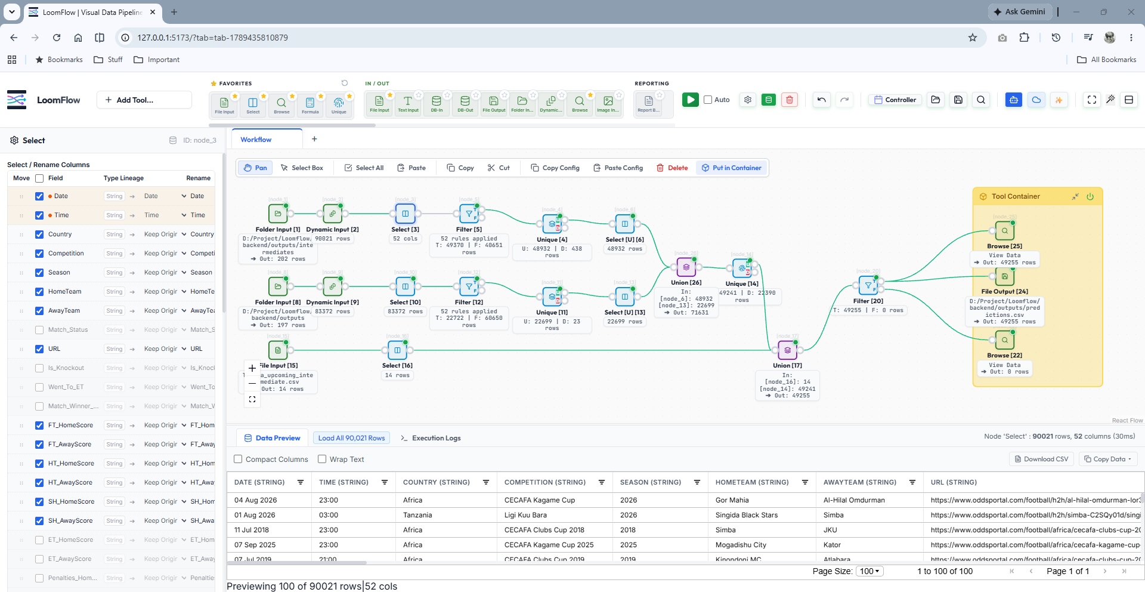Click Select All in canvas toolbar

tap(364, 168)
